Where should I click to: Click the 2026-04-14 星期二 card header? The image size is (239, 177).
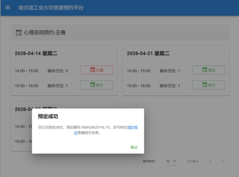[x=36, y=53]
